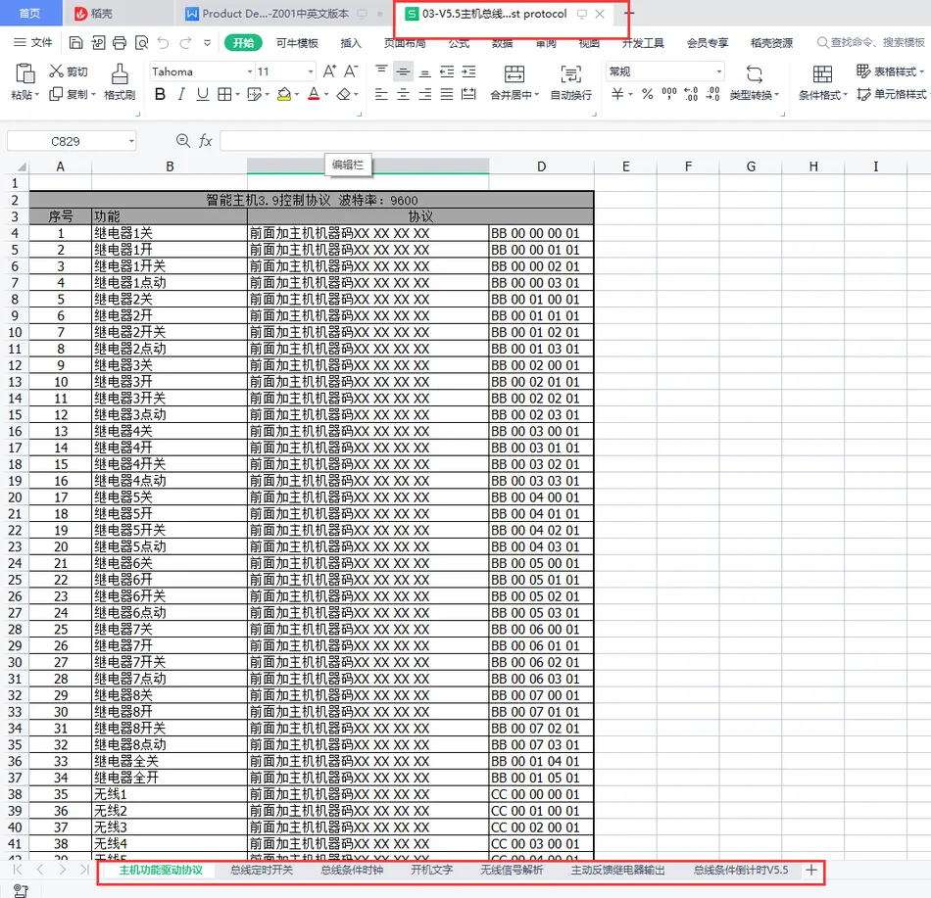Screen dimensions: 931x898
Task: Apply the yellow fill color bucket
Action: point(284,94)
